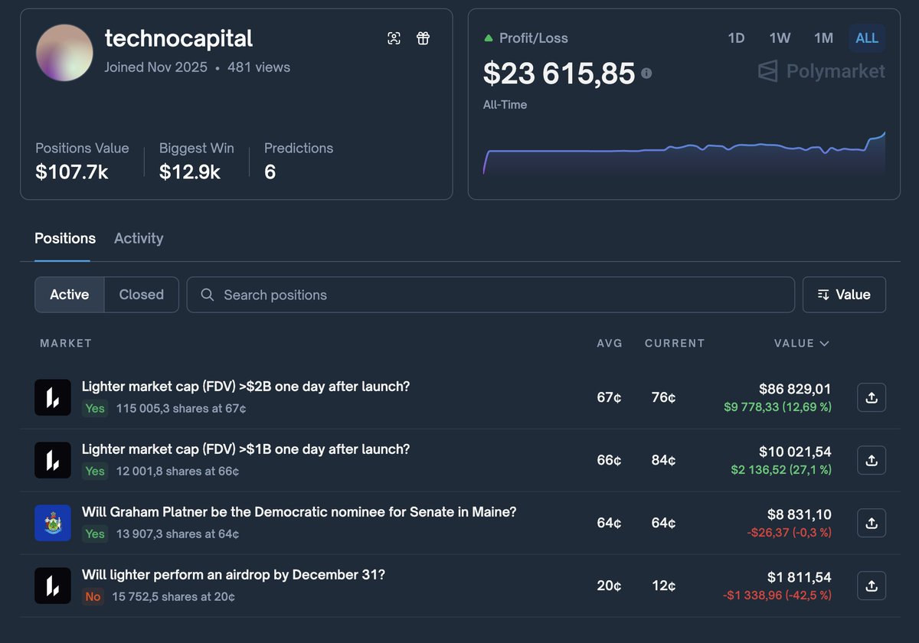Click the technocapital username heading
Image resolution: width=919 pixels, height=643 pixels.
point(178,38)
